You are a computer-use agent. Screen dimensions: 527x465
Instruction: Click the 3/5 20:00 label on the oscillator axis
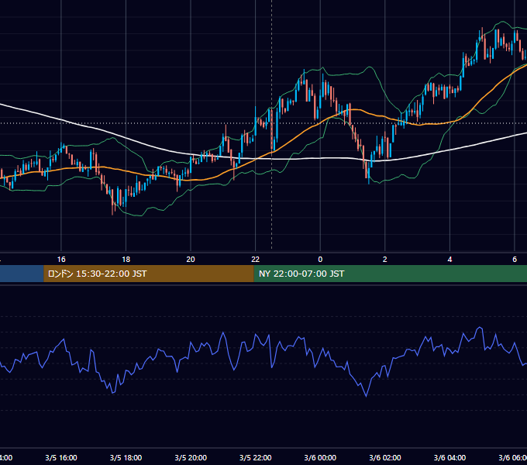[191, 457]
